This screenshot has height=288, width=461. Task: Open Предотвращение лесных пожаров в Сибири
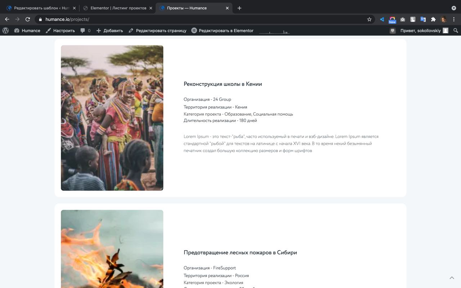click(x=240, y=252)
